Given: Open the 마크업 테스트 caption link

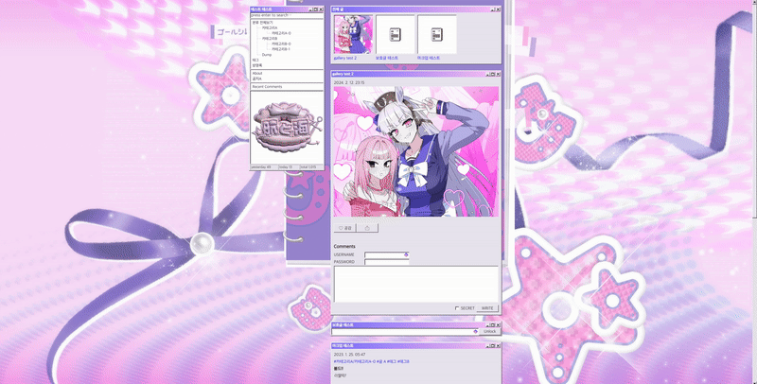Looking at the screenshot, I should (x=429, y=58).
